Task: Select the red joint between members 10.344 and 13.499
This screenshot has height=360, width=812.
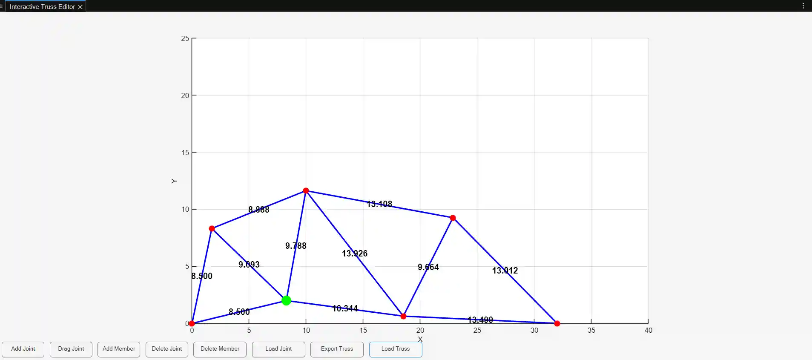Action: pos(403,316)
